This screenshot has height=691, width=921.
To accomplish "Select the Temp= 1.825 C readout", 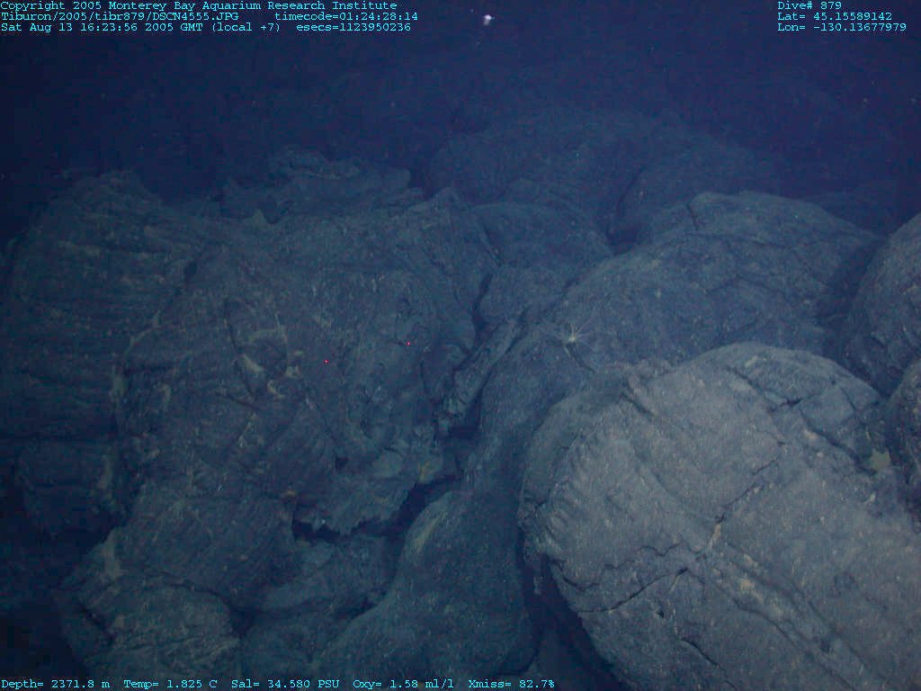I will (x=170, y=684).
